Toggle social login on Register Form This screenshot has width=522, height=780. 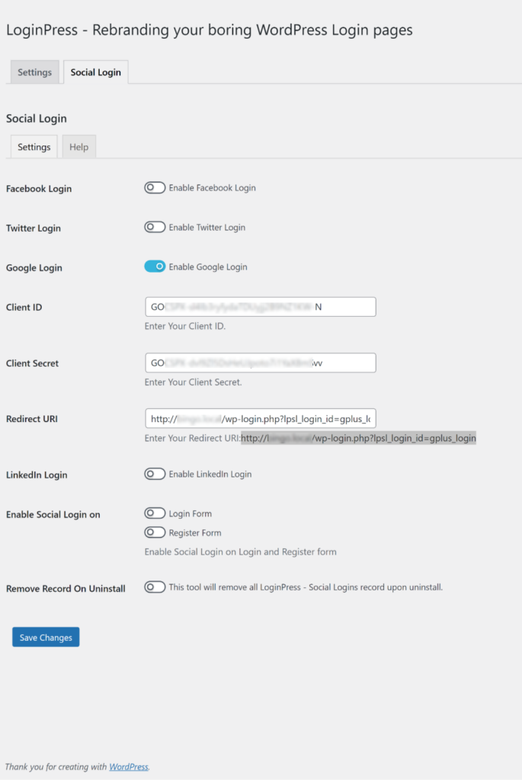155,532
